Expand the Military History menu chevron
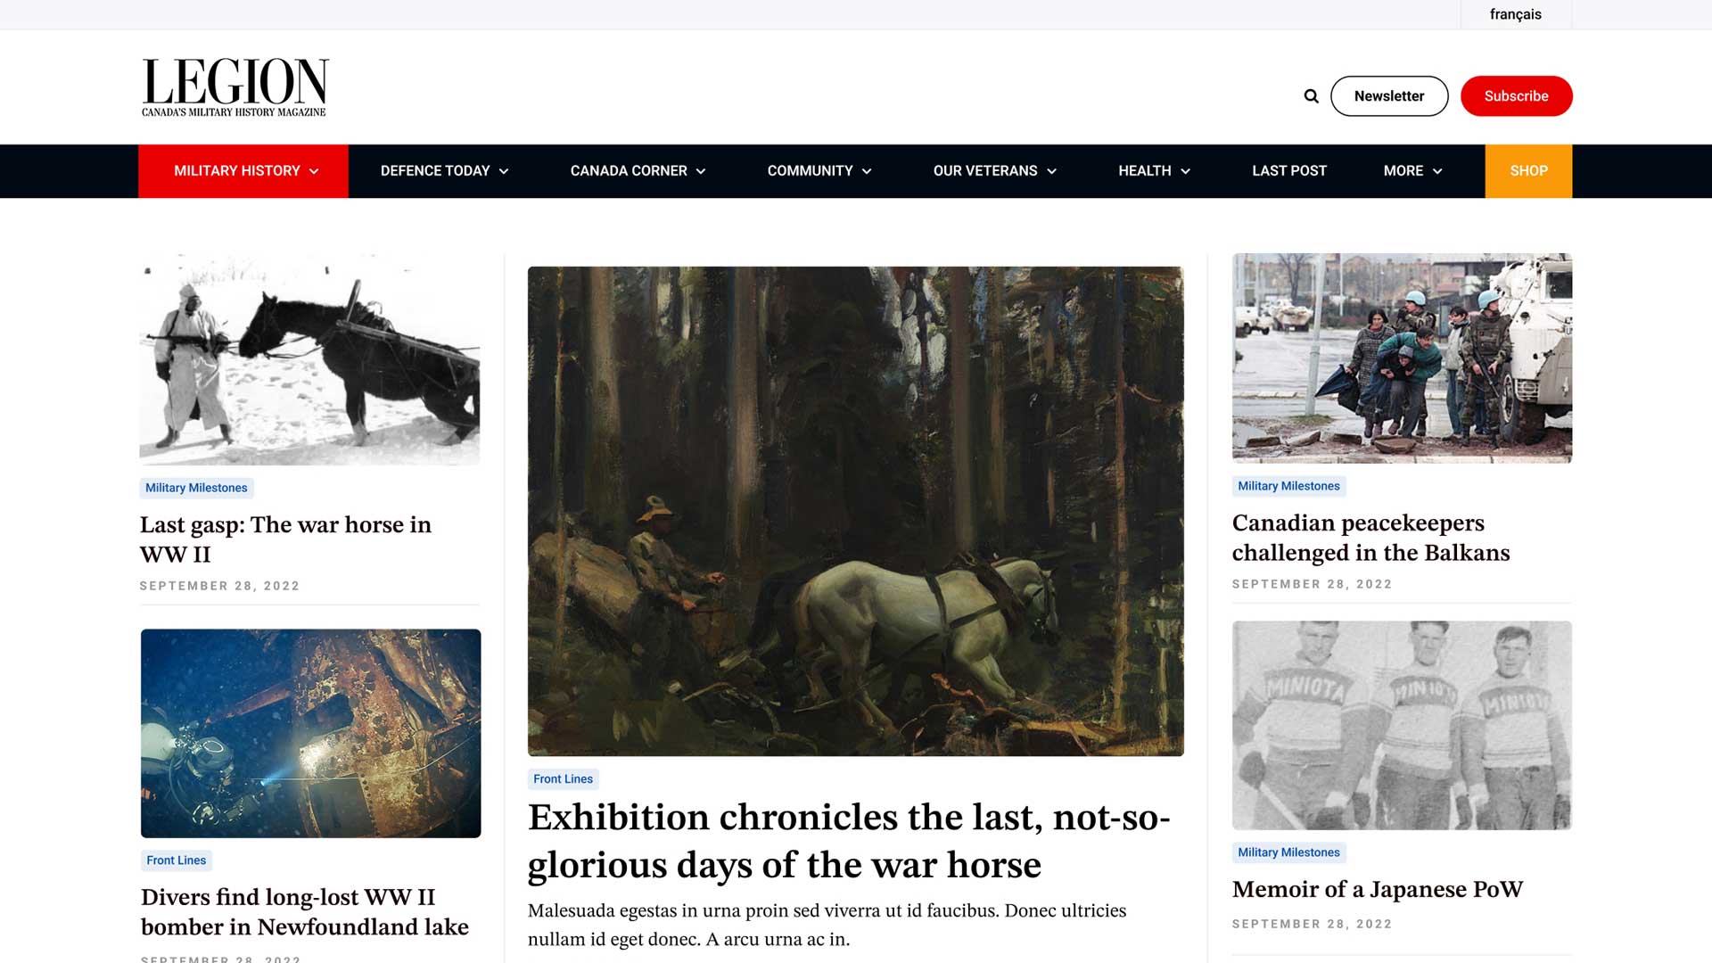1712x963 pixels. 314,171
